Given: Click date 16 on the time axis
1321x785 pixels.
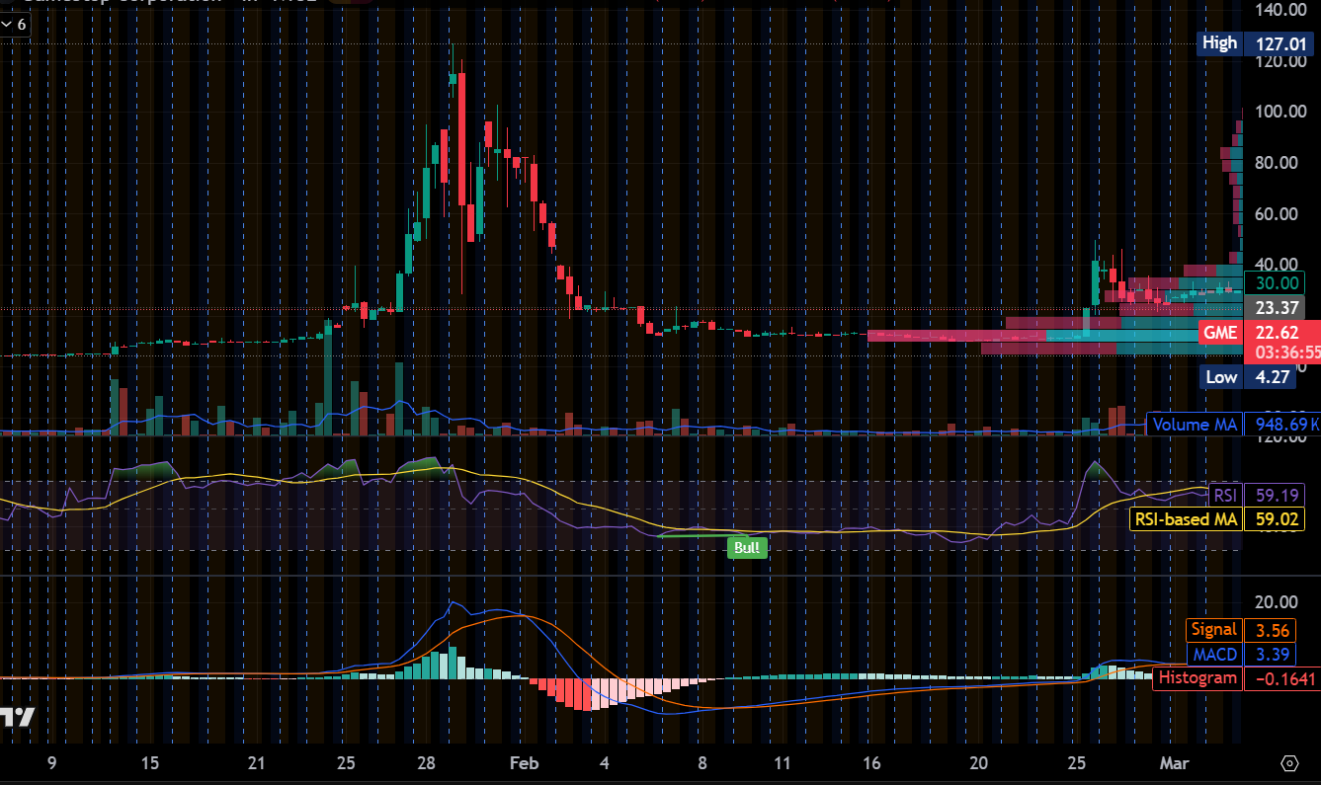Looking at the screenshot, I should tap(871, 763).
